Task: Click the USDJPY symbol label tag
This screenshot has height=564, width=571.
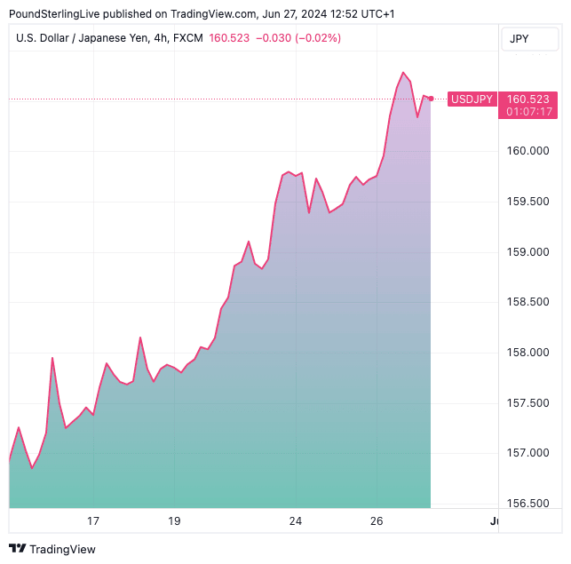Action: 471,99
